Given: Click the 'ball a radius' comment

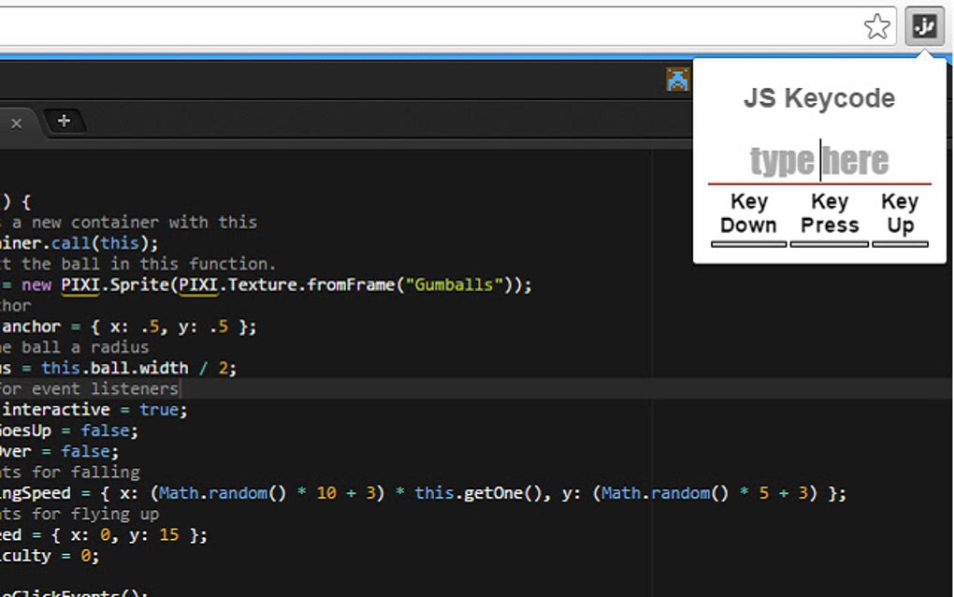Looking at the screenshot, I should point(85,347).
